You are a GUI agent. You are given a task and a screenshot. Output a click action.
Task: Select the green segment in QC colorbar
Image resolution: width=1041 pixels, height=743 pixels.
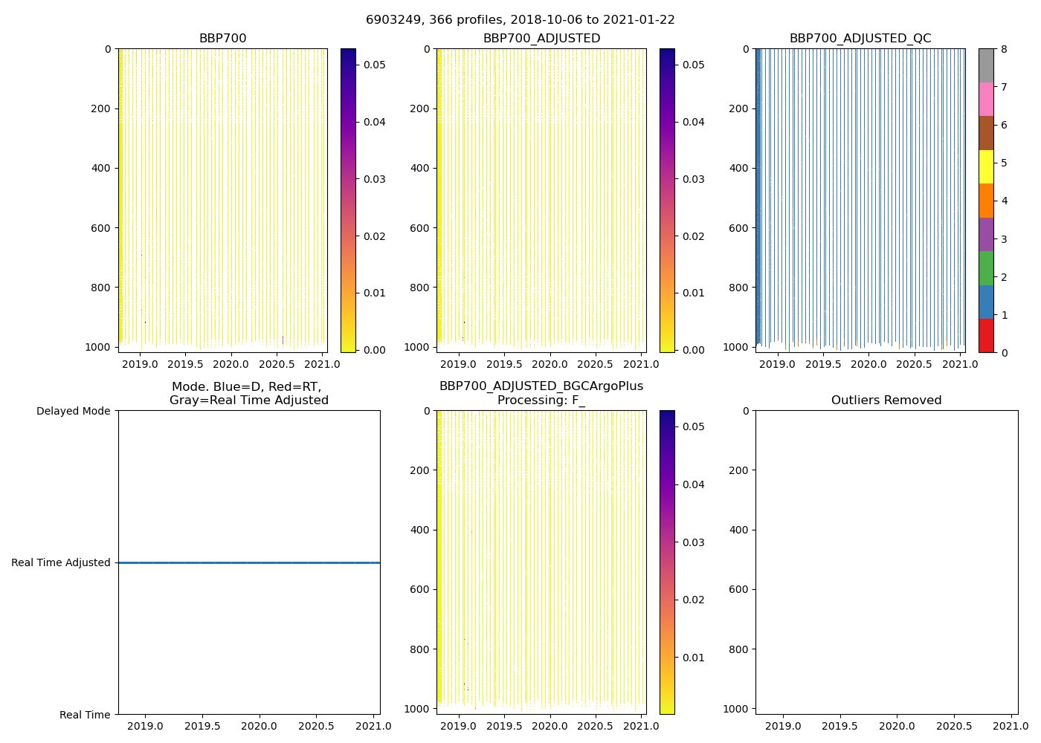[x=986, y=268]
